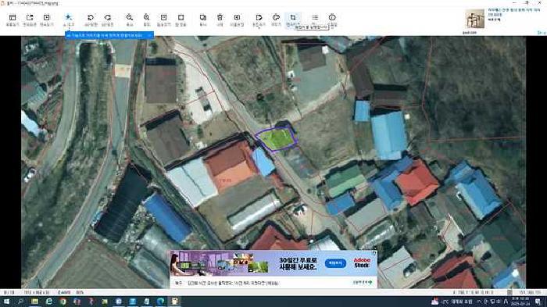
Task: Open the palette decorate tool
Action: (276, 17)
